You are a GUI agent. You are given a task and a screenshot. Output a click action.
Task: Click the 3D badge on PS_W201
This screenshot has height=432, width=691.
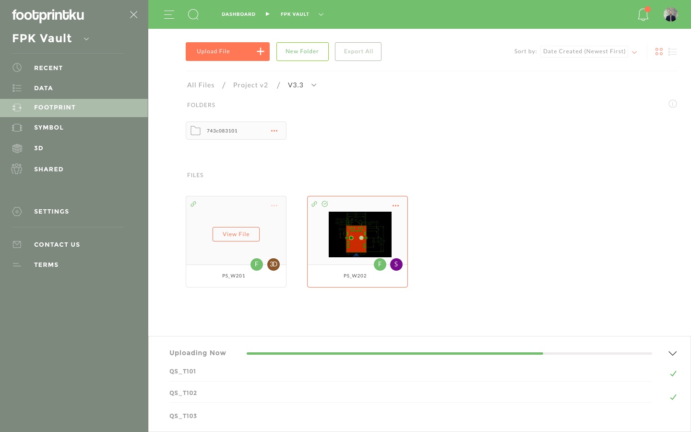tap(274, 264)
